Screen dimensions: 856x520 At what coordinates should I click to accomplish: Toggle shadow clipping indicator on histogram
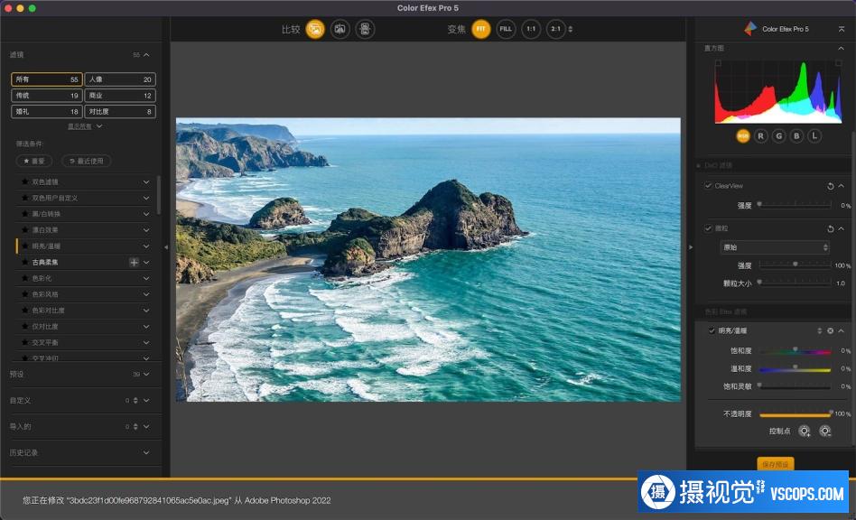(719, 63)
